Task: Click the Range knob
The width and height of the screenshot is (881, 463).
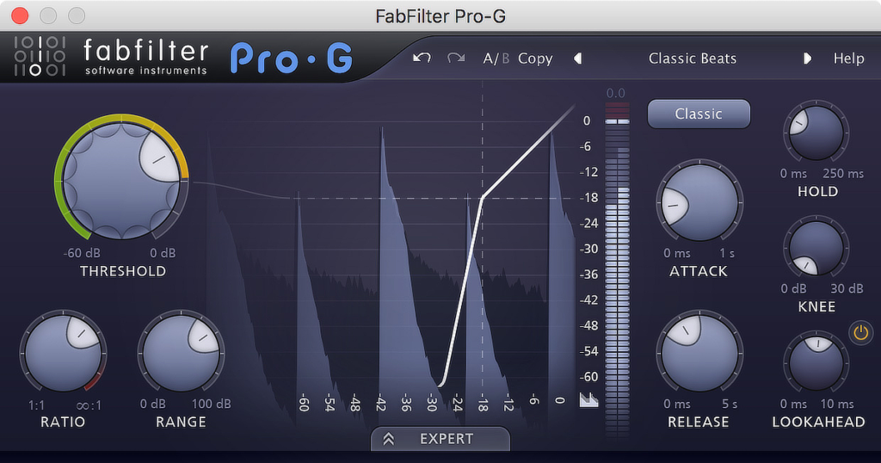Action: pos(181,353)
